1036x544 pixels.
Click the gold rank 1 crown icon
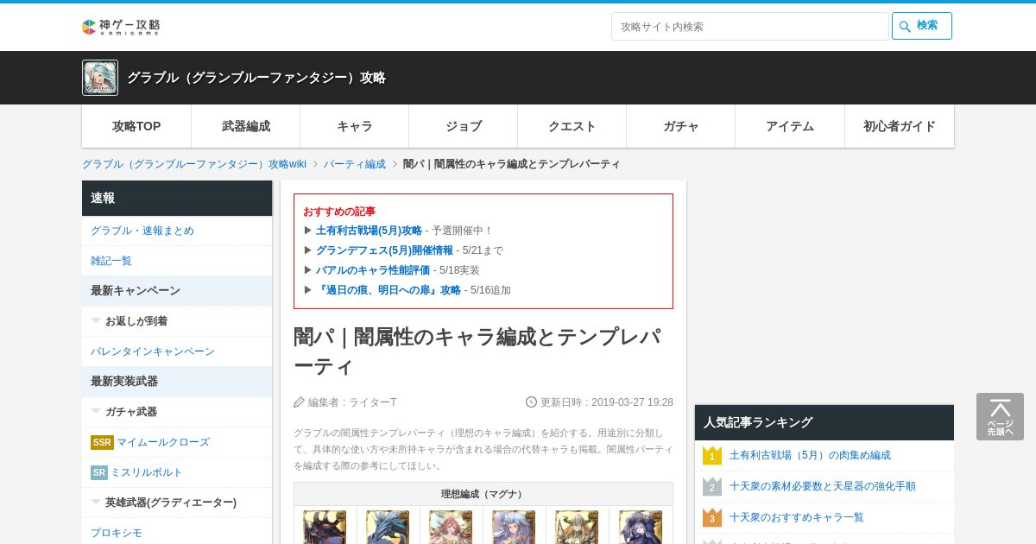pyautogui.click(x=712, y=455)
